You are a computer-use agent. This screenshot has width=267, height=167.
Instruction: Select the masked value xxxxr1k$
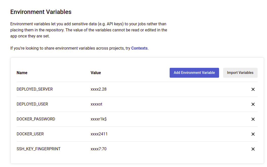tap(99, 119)
